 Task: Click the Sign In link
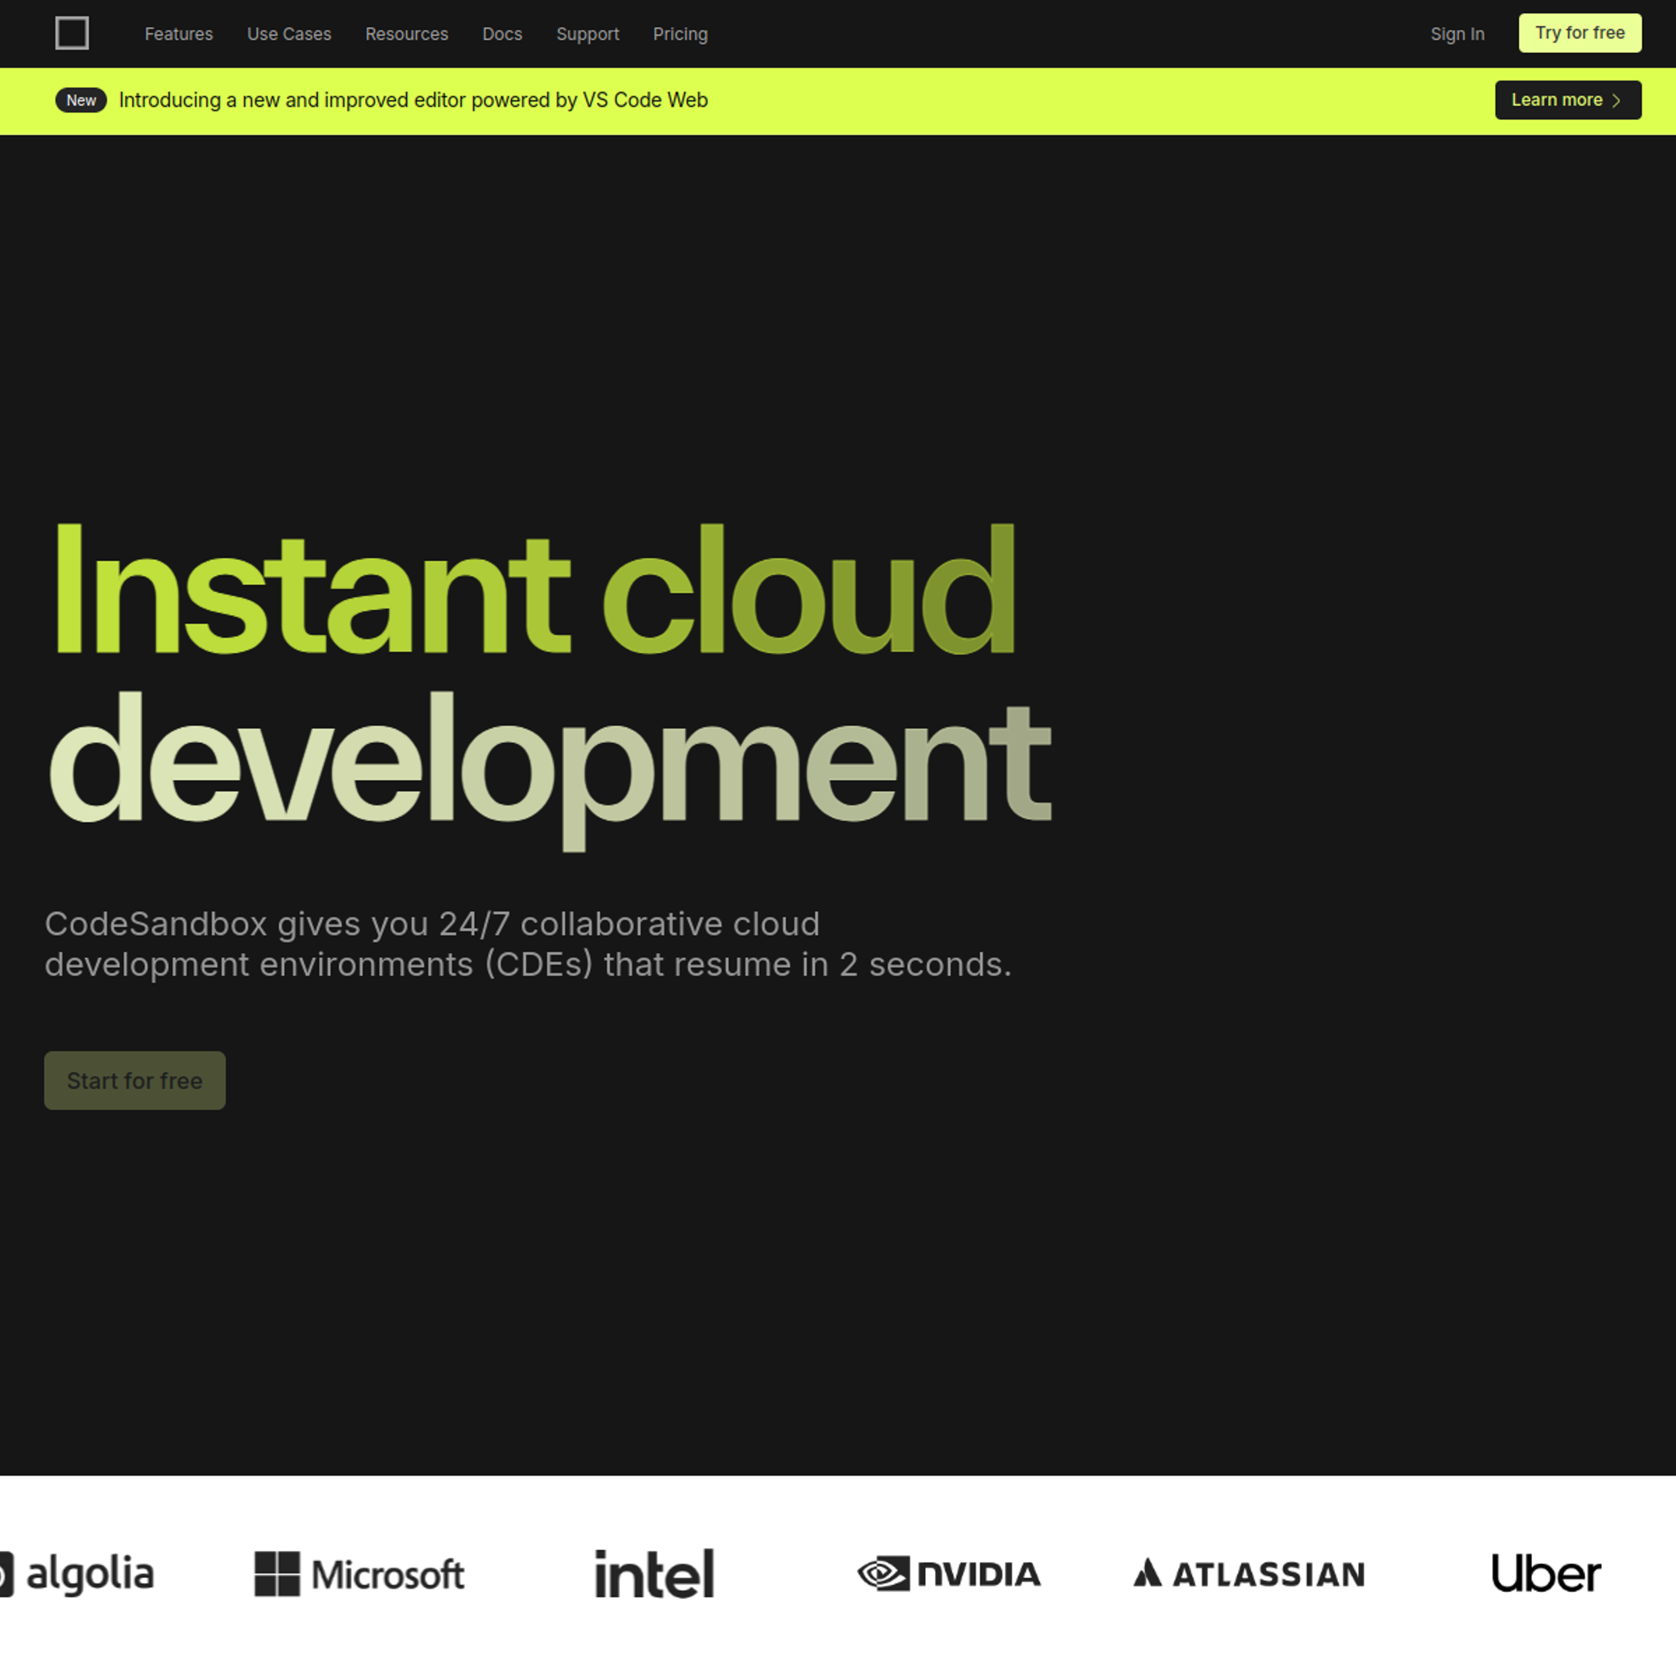pos(1457,34)
